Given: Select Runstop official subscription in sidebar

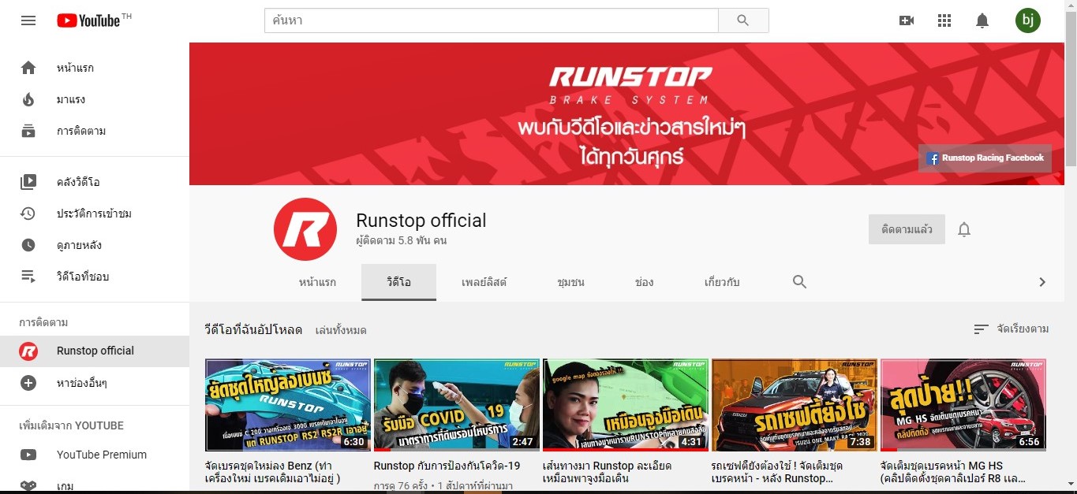Looking at the screenshot, I should click(95, 351).
